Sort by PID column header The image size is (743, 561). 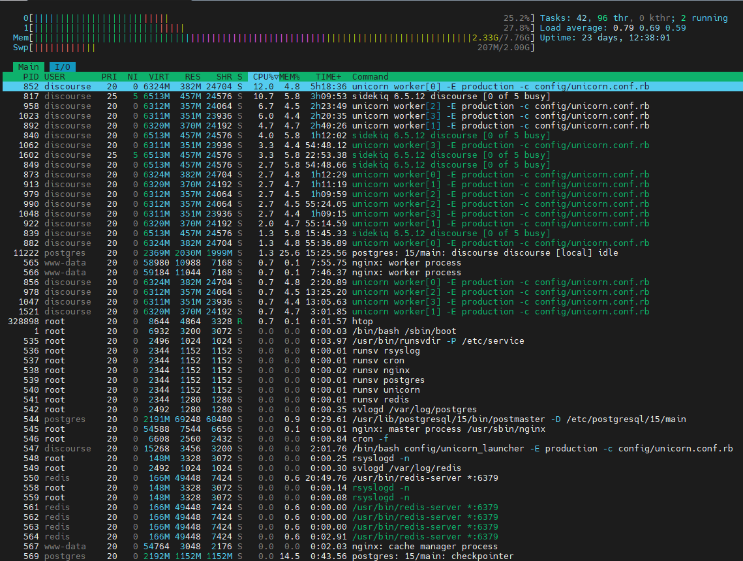(31, 77)
